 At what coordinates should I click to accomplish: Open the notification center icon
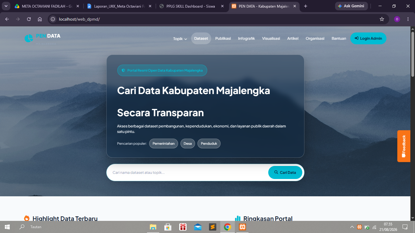point(405,227)
